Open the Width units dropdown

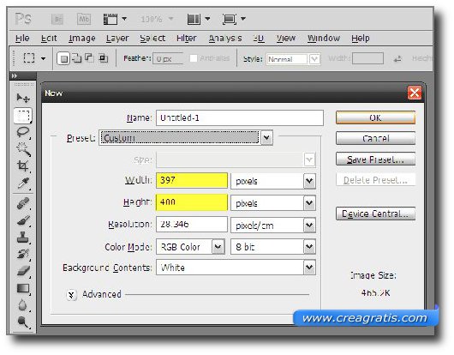pyautogui.click(x=273, y=181)
